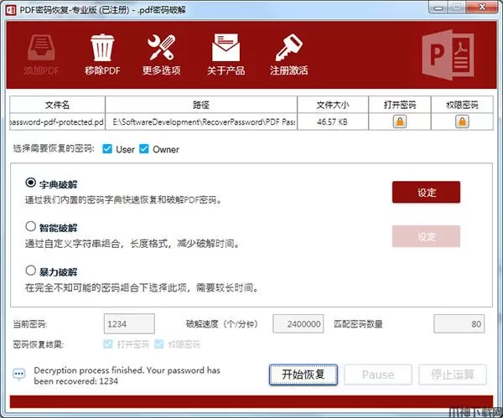
Task: Open 更多选项 wrench and screwdriver icon
Action: (161, 47)
